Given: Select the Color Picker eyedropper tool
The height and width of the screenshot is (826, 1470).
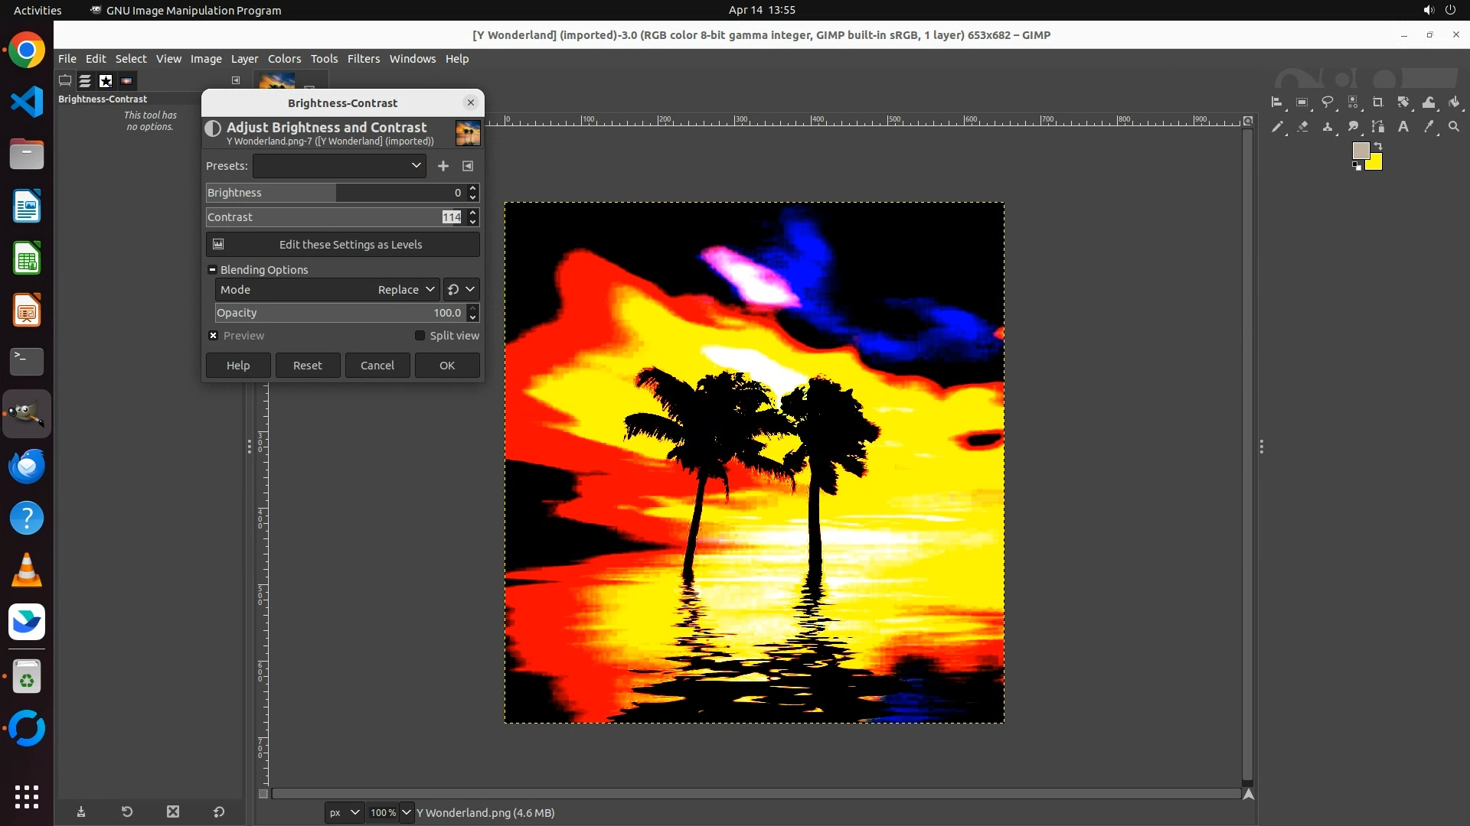Looking at the screenshot, I should (1429, 127).
